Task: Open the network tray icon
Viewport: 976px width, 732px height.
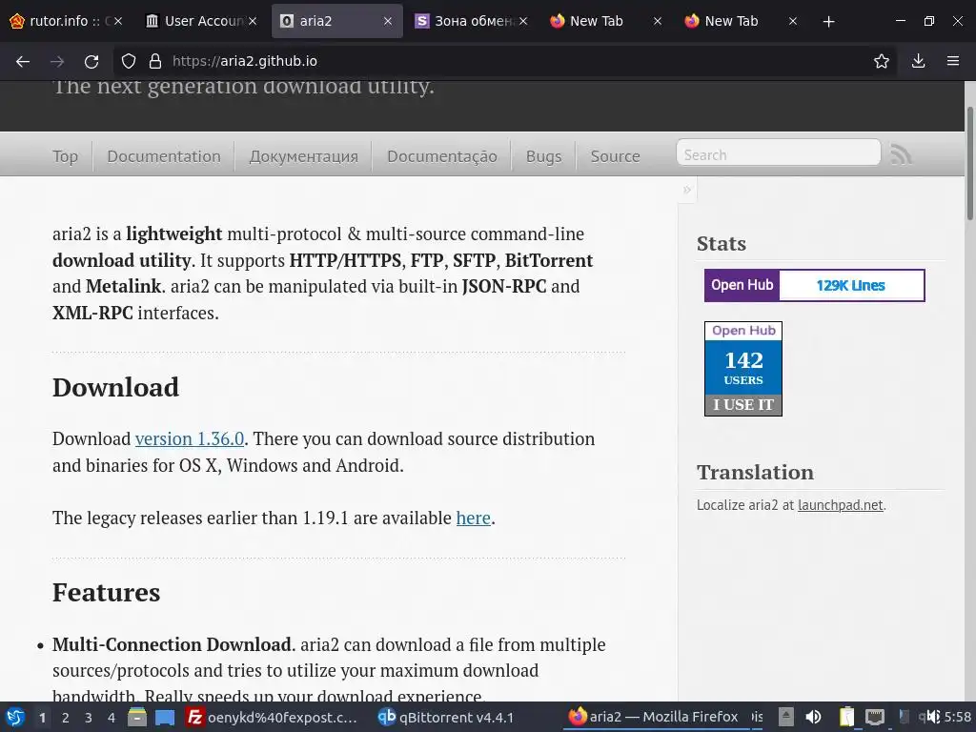Action: coord(875,718)
